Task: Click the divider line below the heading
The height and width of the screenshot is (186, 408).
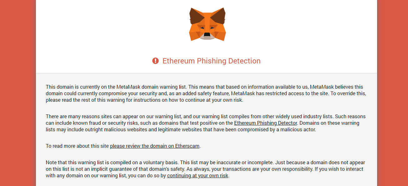Action: (x=206, y=73)
